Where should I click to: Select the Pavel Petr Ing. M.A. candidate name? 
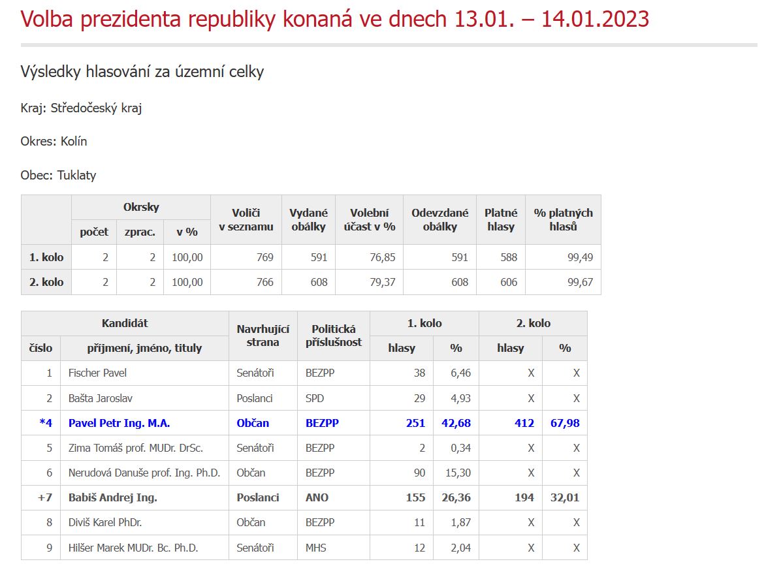[x=120, y=424]
